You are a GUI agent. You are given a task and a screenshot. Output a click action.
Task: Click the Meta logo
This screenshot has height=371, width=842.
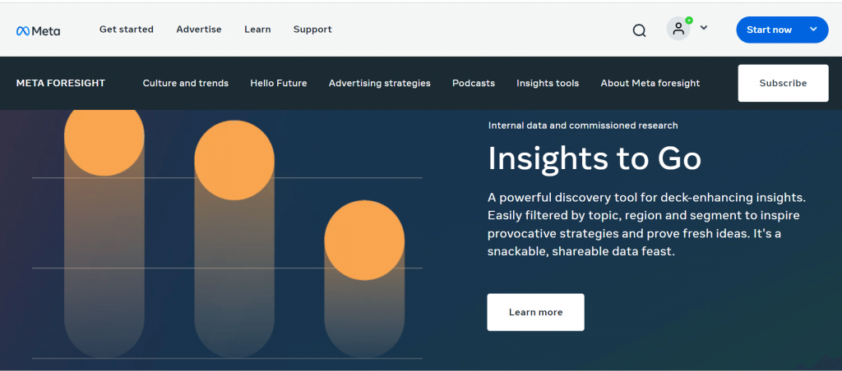tap(38, 30)
